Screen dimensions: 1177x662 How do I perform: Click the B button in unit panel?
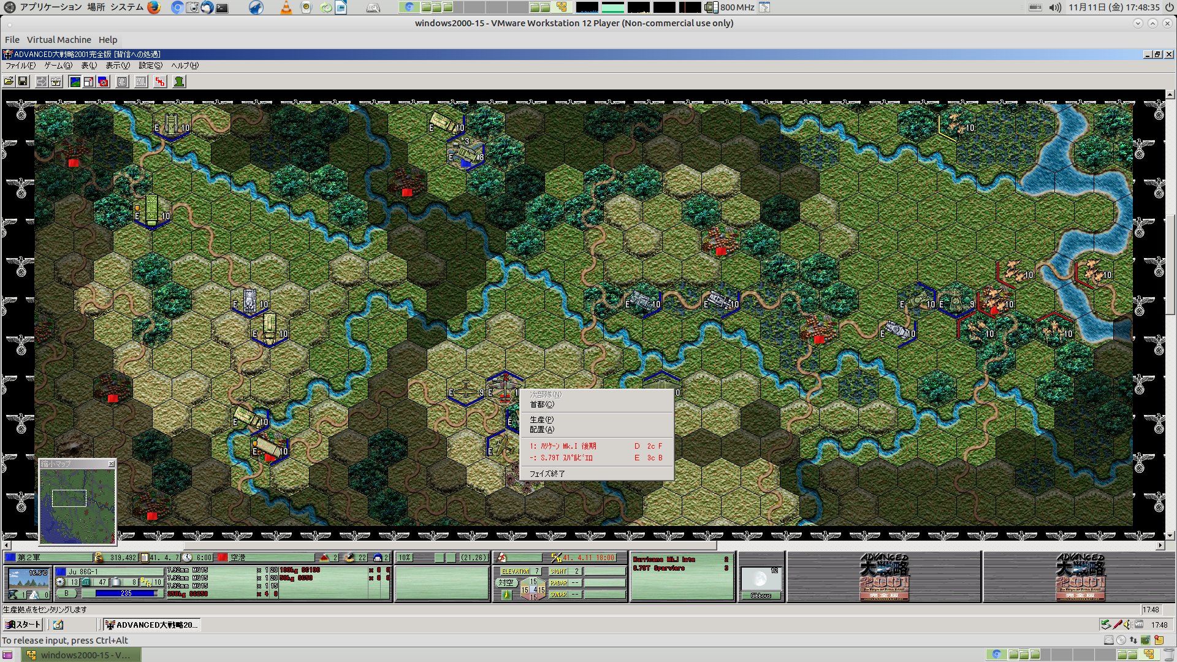66,593
